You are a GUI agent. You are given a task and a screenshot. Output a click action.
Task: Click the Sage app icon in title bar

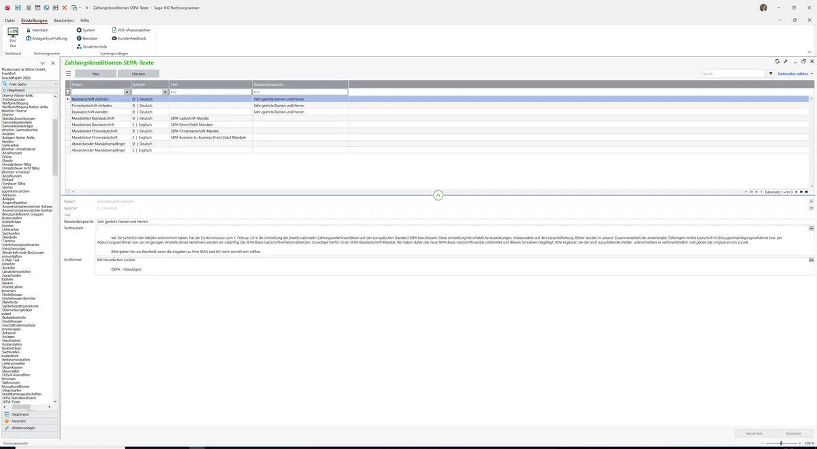point(7,7)
